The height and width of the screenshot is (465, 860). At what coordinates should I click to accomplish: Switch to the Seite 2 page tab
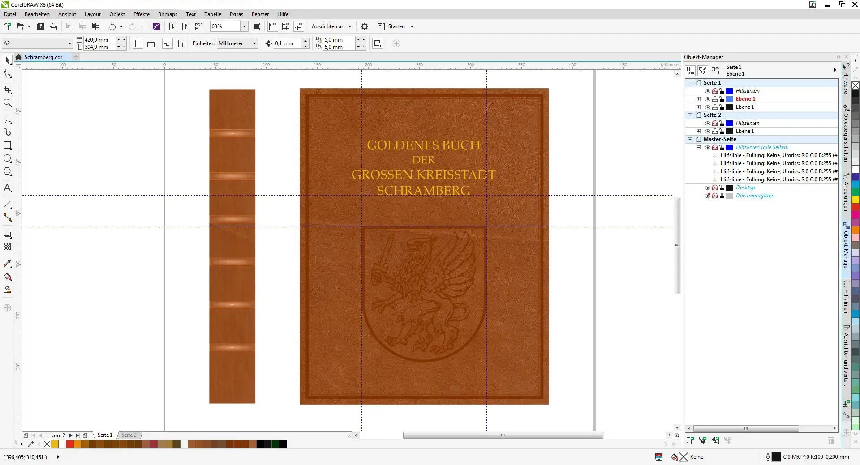[129, 435]
